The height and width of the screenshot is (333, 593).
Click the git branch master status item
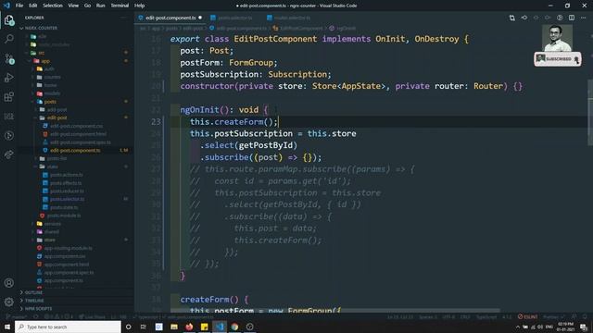coord(17,316)
